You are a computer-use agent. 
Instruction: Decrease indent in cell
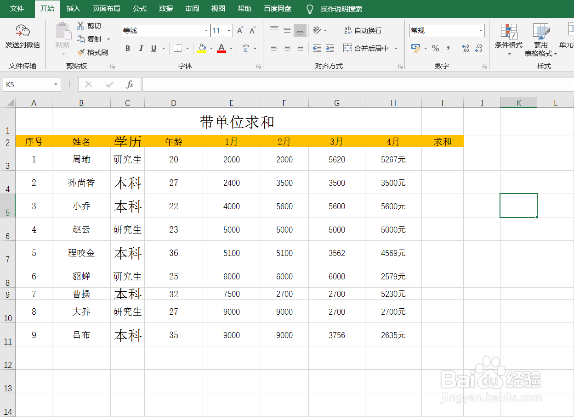[x=317, y=48]
